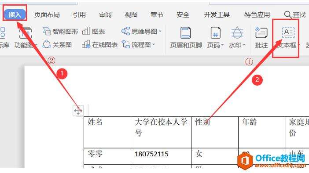Click the cell with 180752115
The width and height of the screenshot is (309, 173).
[x=161, y=156]
